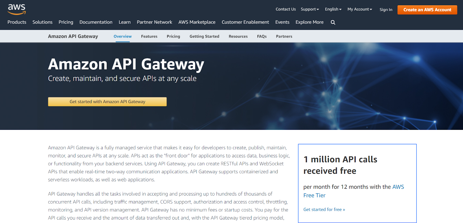Open the Customer Enablement menu
Viewport: 463px width, 223px height.
point(245,22)
